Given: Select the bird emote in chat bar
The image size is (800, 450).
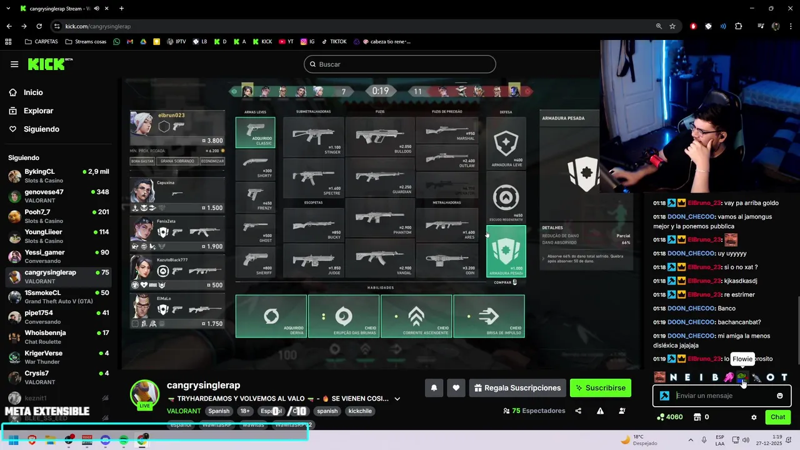Looking at the screenshot, I should [756, 377].
